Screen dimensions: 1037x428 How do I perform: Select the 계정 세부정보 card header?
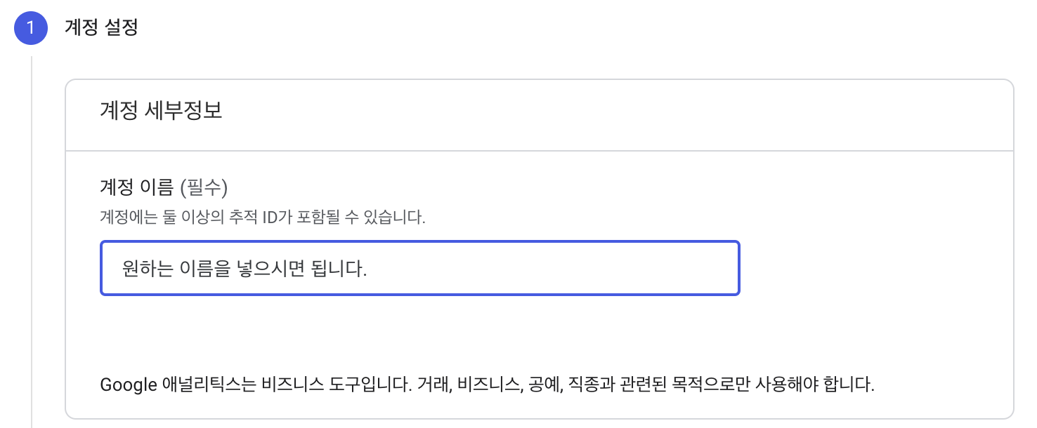click(x=162, y=111)
